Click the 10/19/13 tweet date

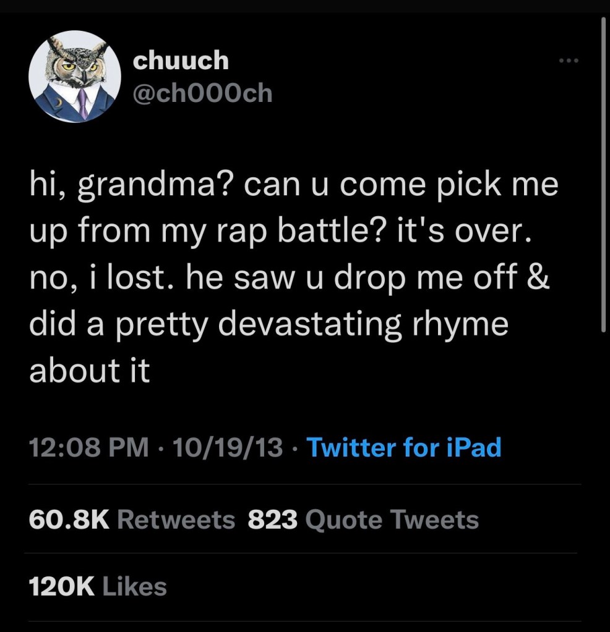[x=229, y=447]
